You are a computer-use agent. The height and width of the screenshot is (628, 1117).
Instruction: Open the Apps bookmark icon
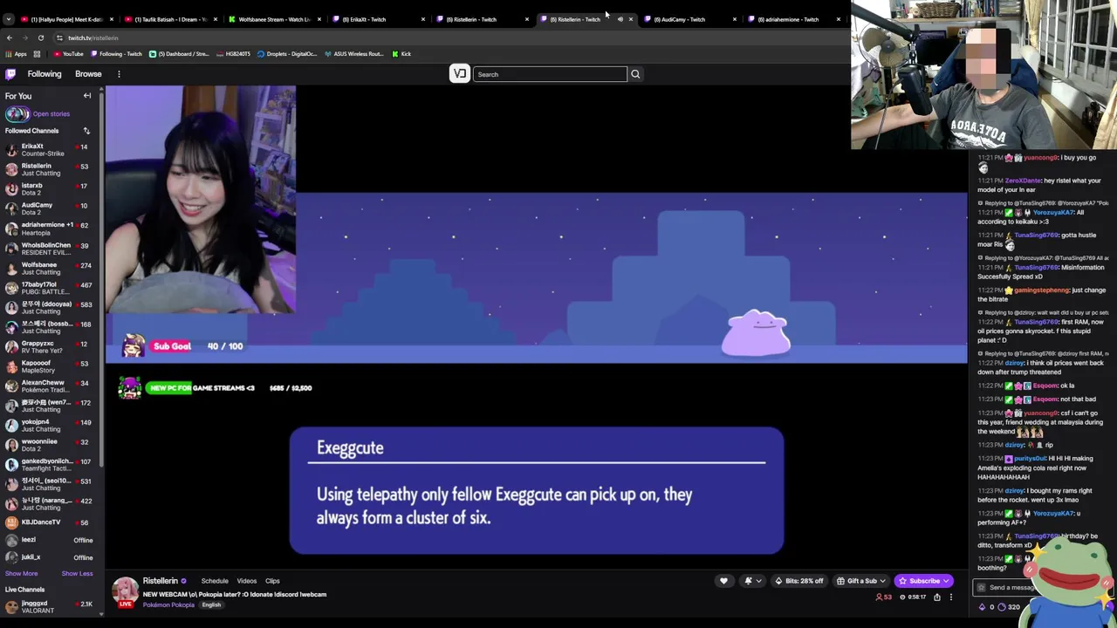tap(16, 54)
